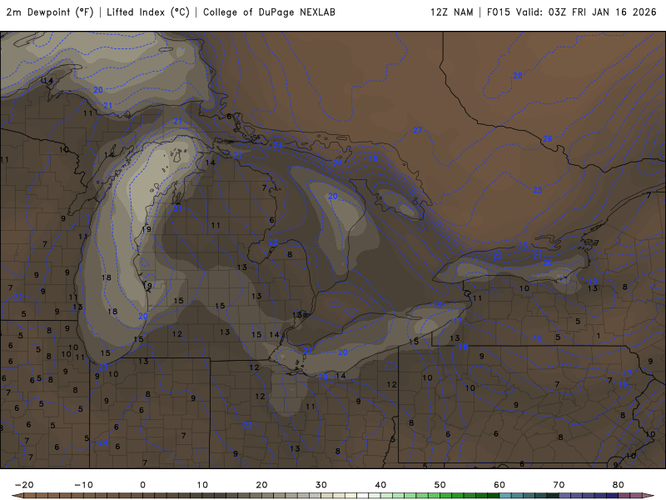This screenshot has width=666, height=500.
Task: Click the "F015 Valid: 03Z FRI JAN 16 2026" text
Action: (x=572, y=12)
